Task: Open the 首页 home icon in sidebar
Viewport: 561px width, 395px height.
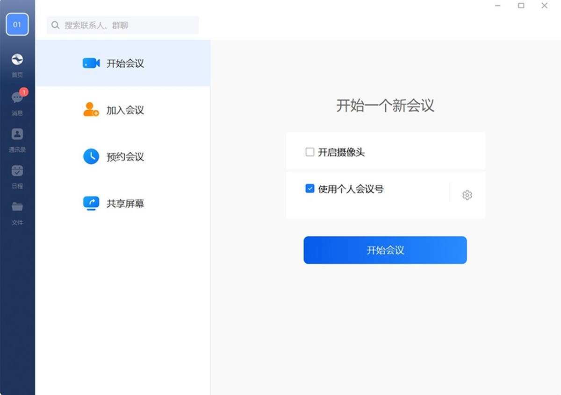Action: pyautogui.click(x=17, y=59)
